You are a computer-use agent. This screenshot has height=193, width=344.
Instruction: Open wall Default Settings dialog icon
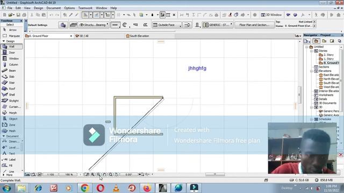click(x=63, y=25)
